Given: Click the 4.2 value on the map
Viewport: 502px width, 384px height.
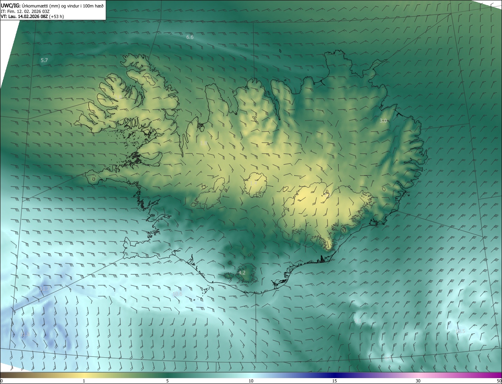Looking at the screenshot, I should 242,272.
